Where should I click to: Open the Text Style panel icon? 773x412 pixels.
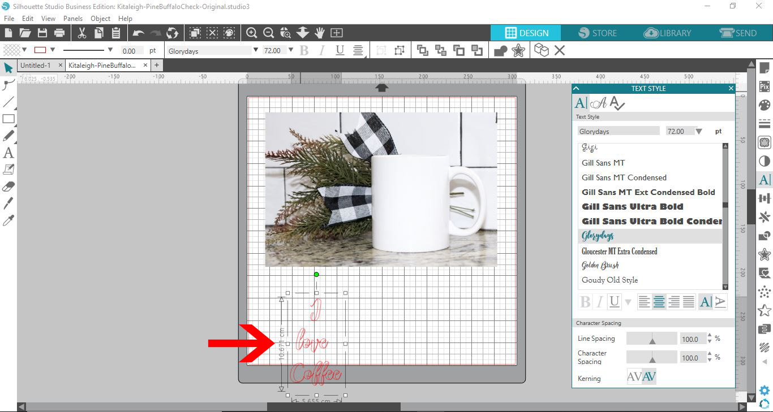point(765,180)
